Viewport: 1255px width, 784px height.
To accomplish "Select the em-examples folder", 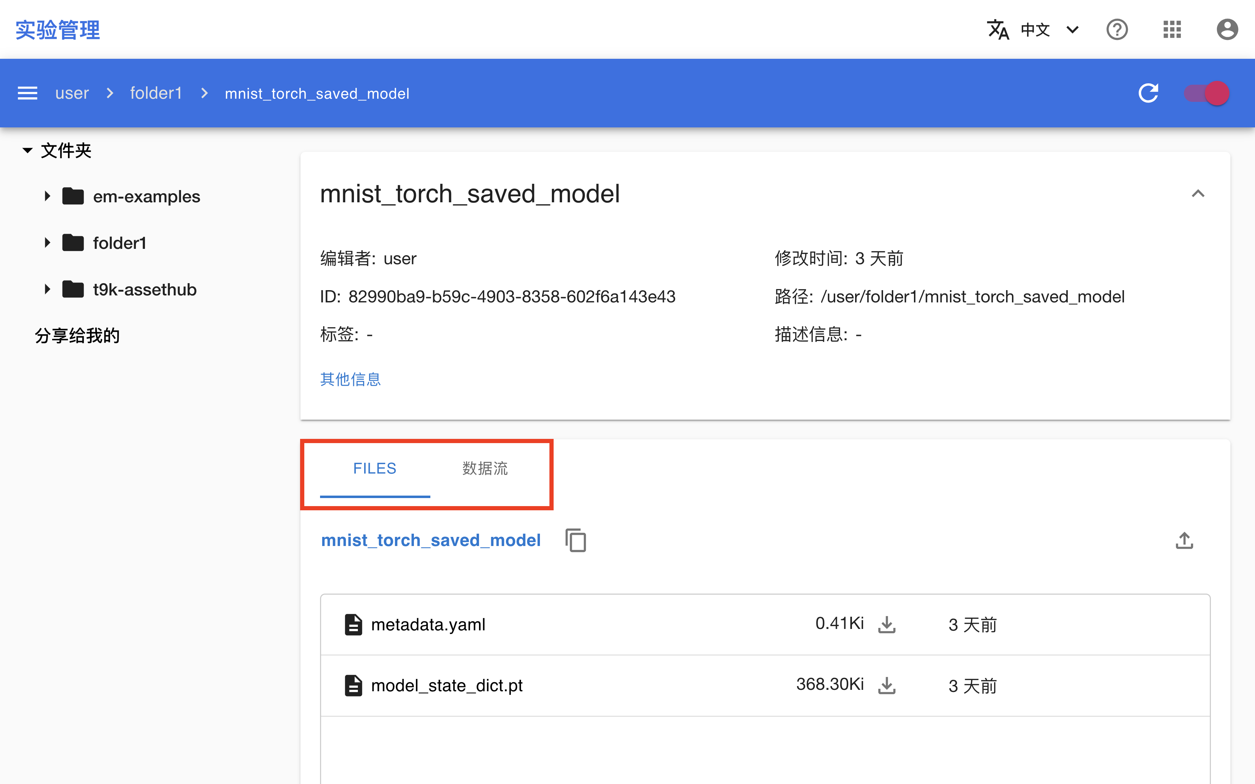I will click(146, 196).
